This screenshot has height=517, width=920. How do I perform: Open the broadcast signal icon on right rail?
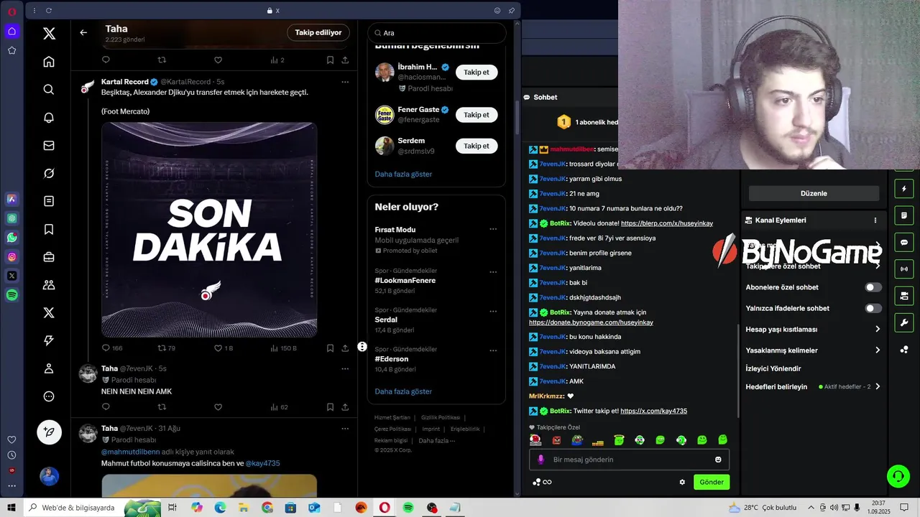coord(904,269)
